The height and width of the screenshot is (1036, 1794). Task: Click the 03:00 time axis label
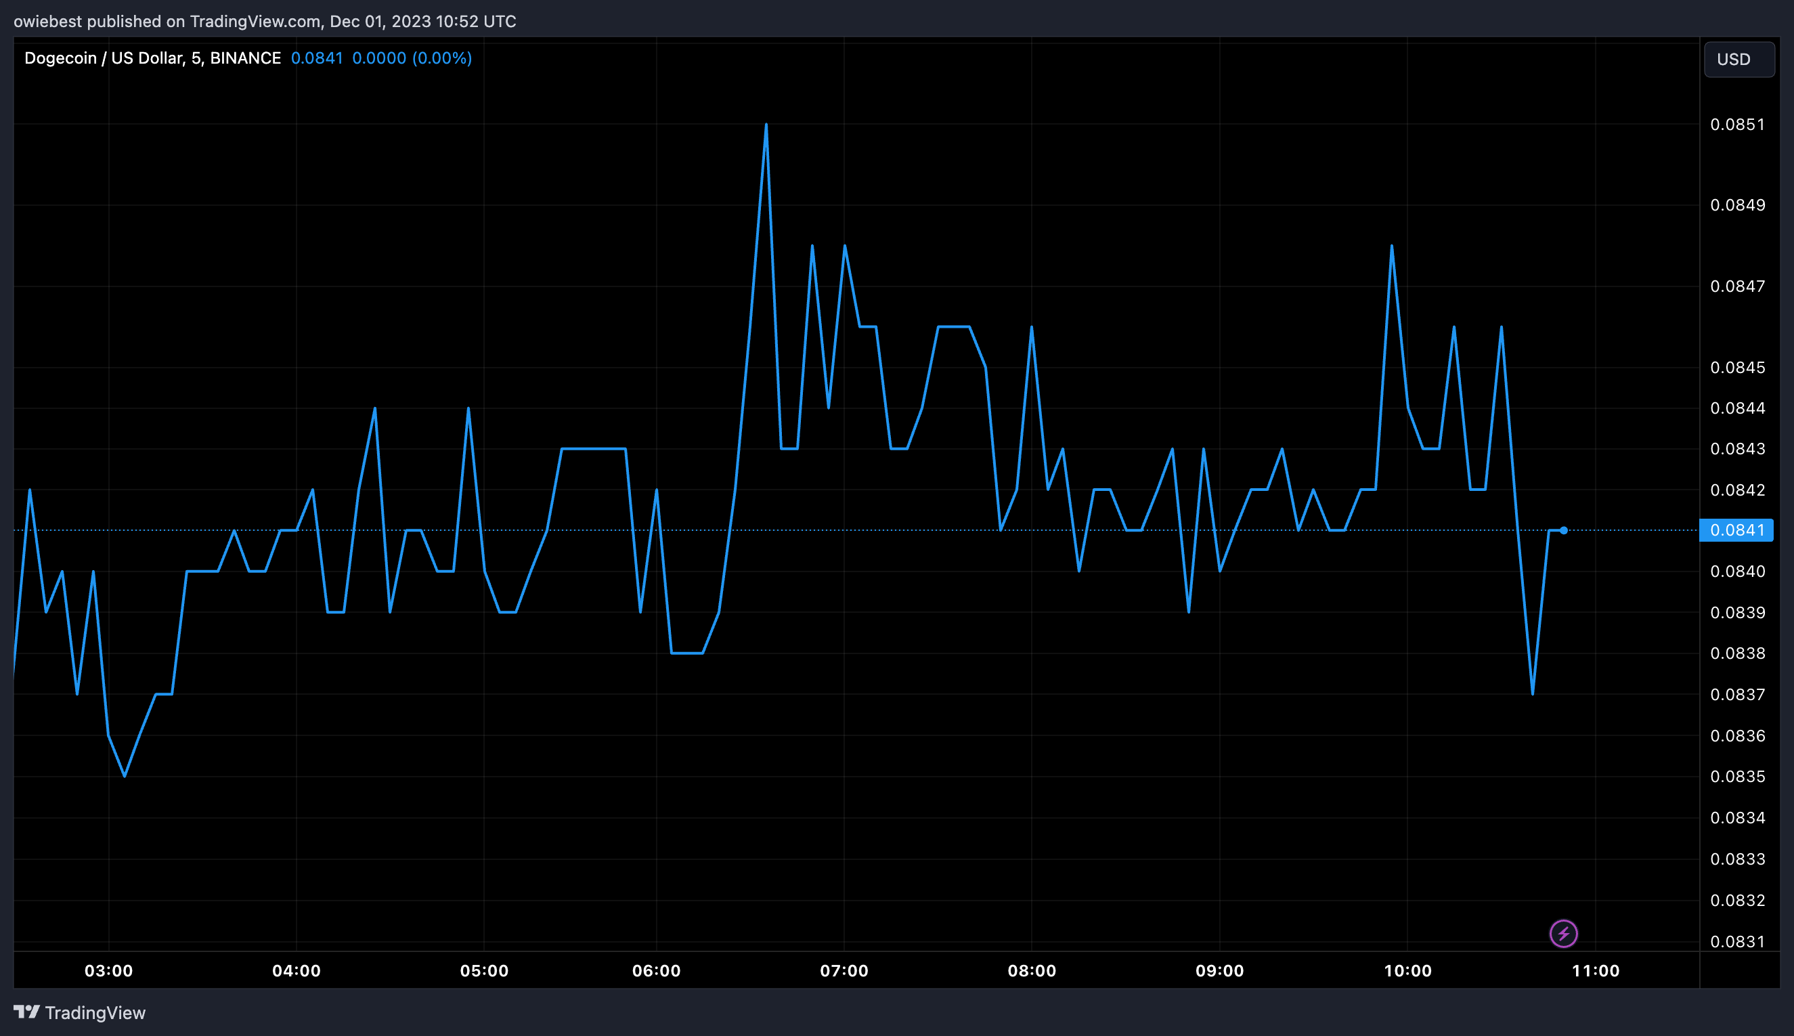109,970
